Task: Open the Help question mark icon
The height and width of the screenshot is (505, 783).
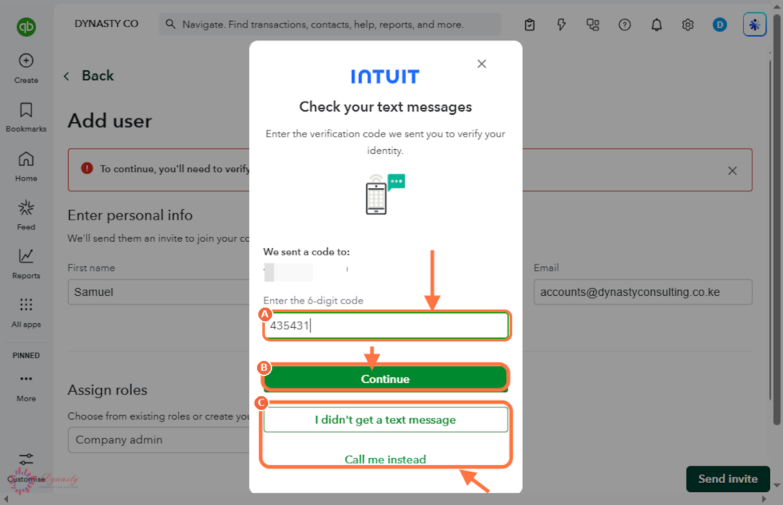Action: coord(624,25)
